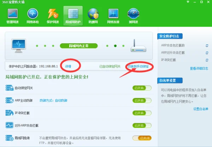Toggle the IP冲突拦截 switch
Viewport: 212px width, 147px height.
(142, 113)
